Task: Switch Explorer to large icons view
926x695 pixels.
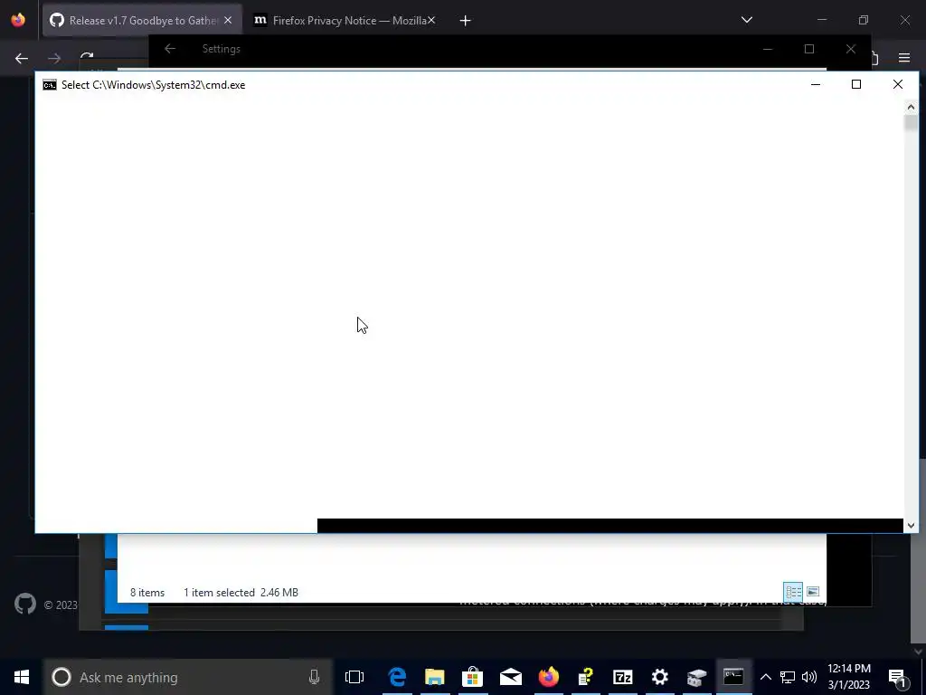Action: pyautogui.click(x=813, y=592)
